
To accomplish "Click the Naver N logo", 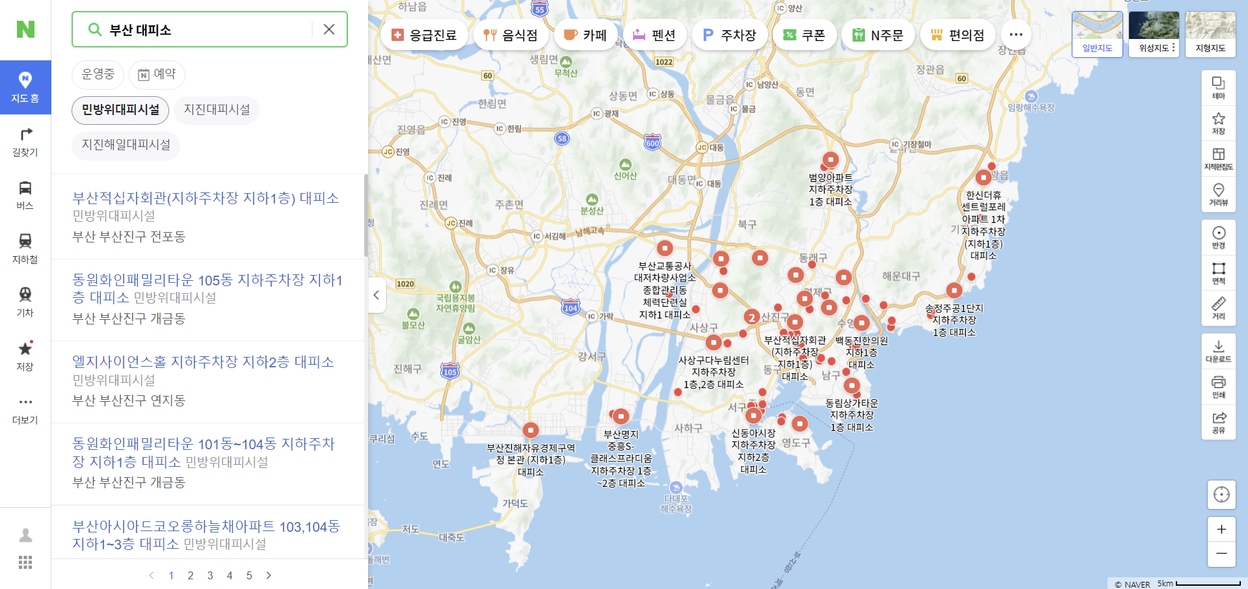I will pos(25,29).
